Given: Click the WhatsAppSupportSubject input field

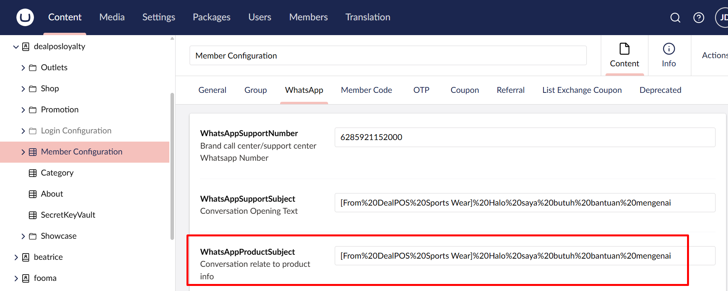Looking at the screenshot, I should coord(525,203).
